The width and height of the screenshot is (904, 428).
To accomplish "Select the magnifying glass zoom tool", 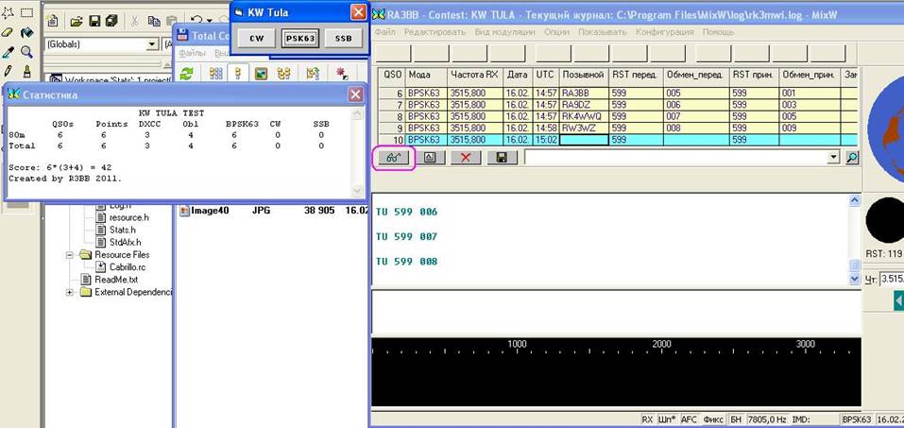I will tap(26, 52).
